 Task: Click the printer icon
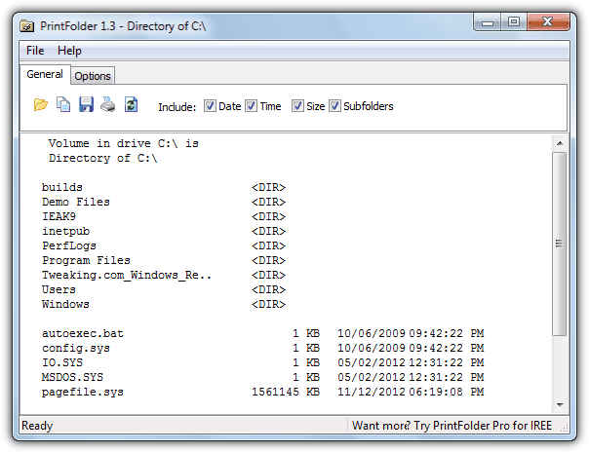(108, 105)
